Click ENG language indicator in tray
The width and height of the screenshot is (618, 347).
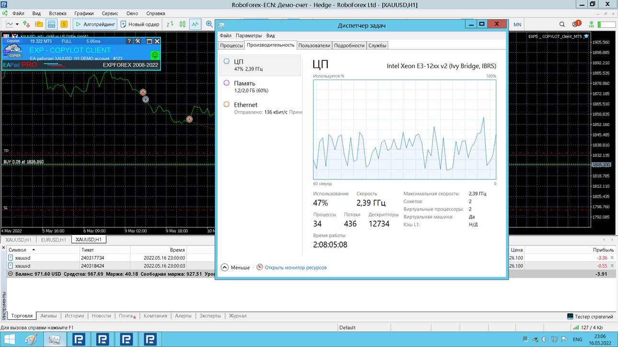[578, 339]
